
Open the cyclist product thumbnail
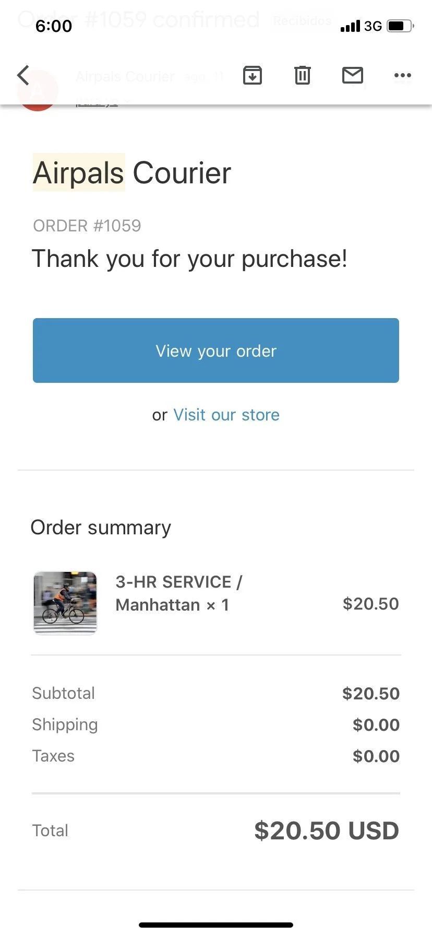click(x=65, y=603)
